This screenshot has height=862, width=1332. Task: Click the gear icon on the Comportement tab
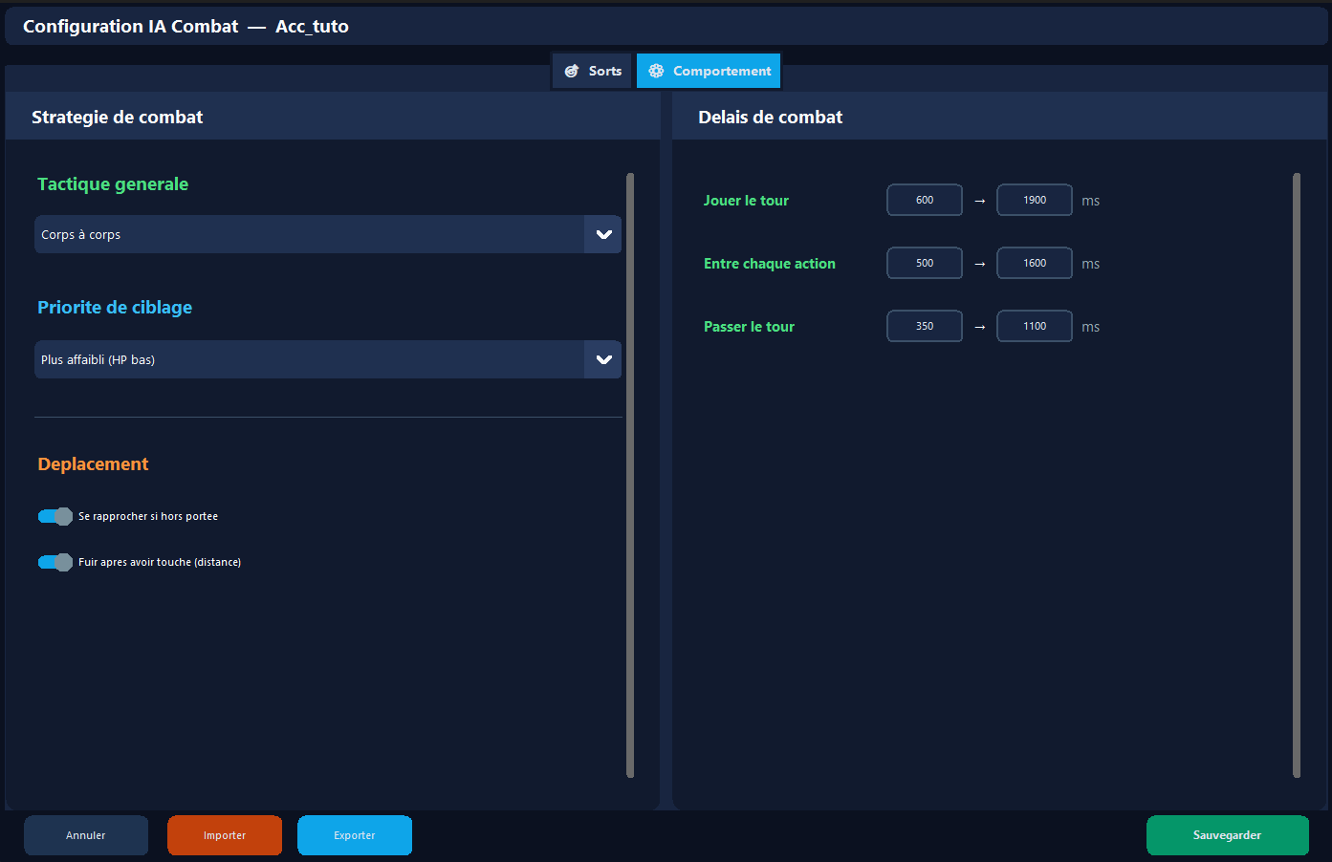click(656, 70)
